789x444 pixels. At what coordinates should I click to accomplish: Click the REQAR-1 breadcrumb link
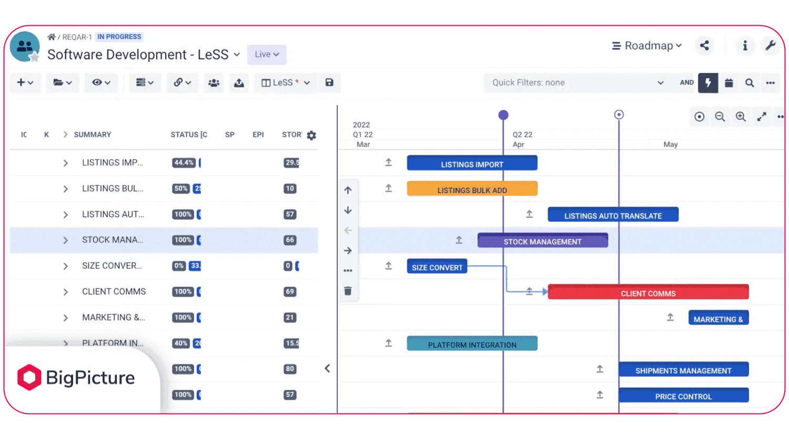click(x=76, y=37)
